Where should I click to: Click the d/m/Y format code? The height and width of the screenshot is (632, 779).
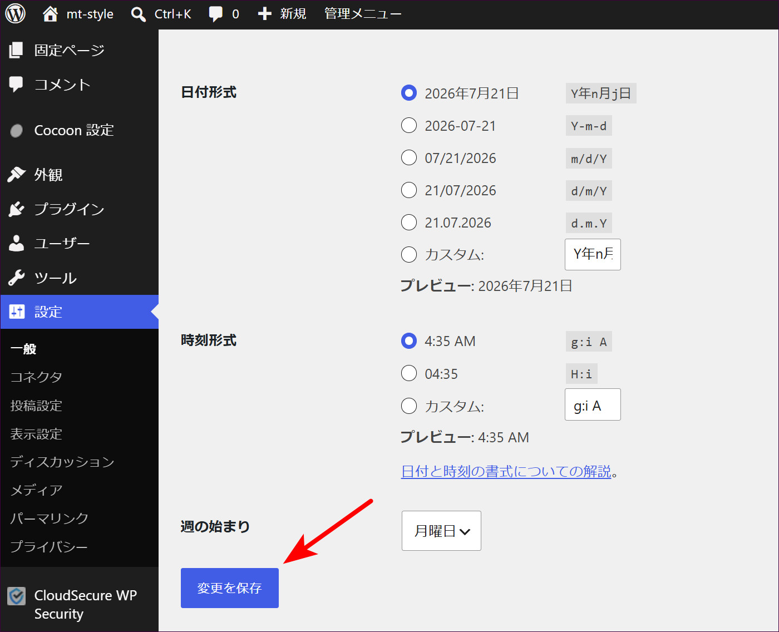589,191
